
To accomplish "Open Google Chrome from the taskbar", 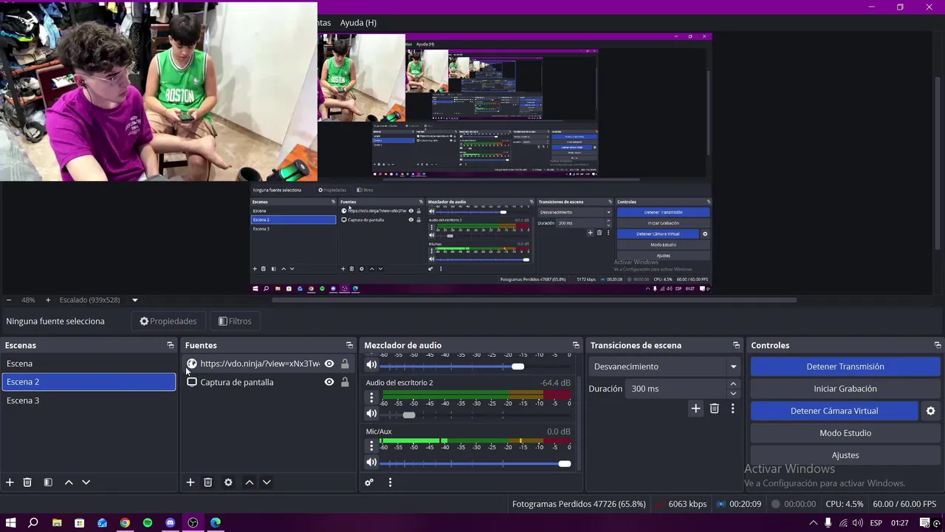I will point(125,522).
